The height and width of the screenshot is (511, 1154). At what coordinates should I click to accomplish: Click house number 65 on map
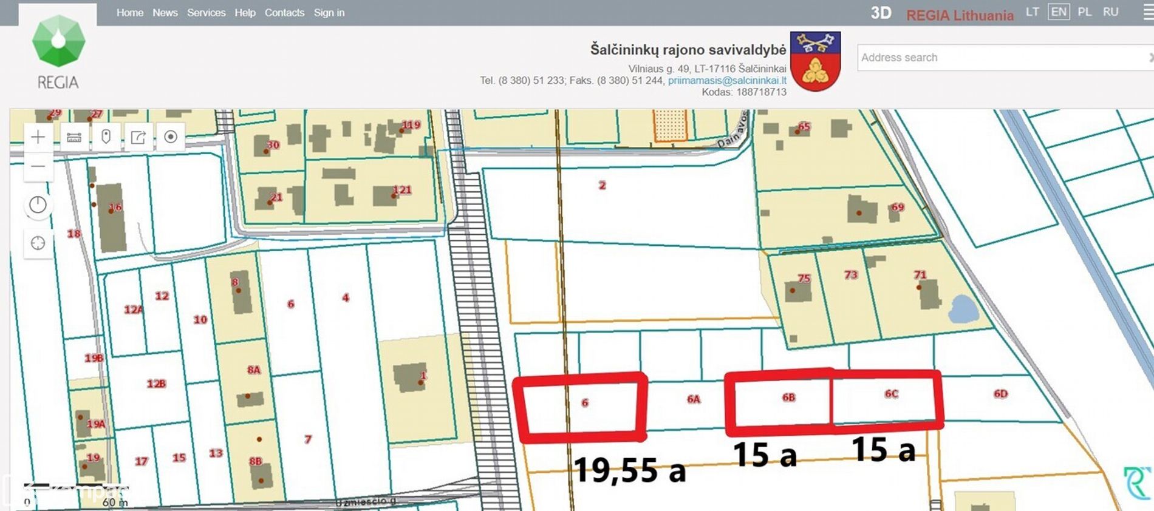click(x=804, y=126)
